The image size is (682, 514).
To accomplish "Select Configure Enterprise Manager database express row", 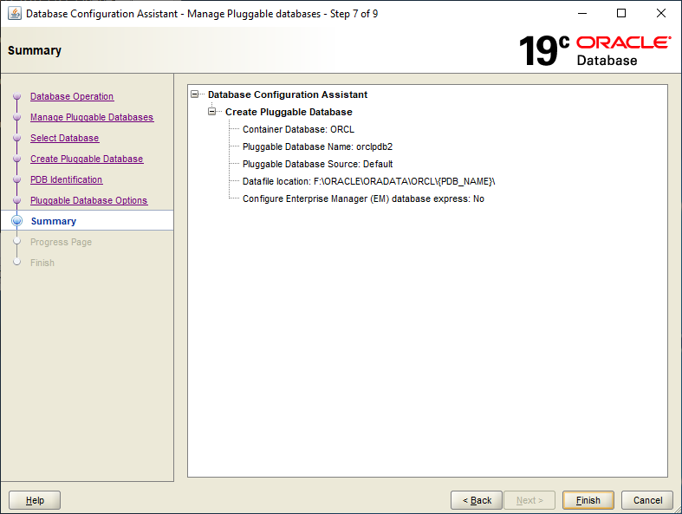I will click(363, 198).
